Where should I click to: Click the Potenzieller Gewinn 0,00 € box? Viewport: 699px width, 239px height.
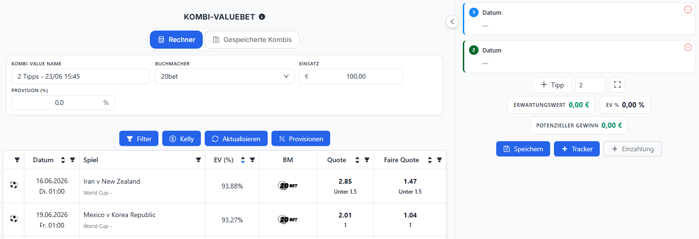coord(579,125)
